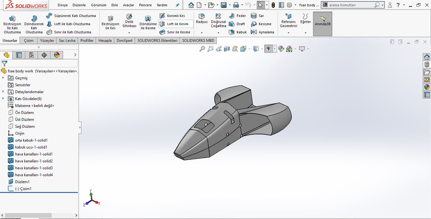
Task: Open the Görünüm menu
Action: pos(98,5)
